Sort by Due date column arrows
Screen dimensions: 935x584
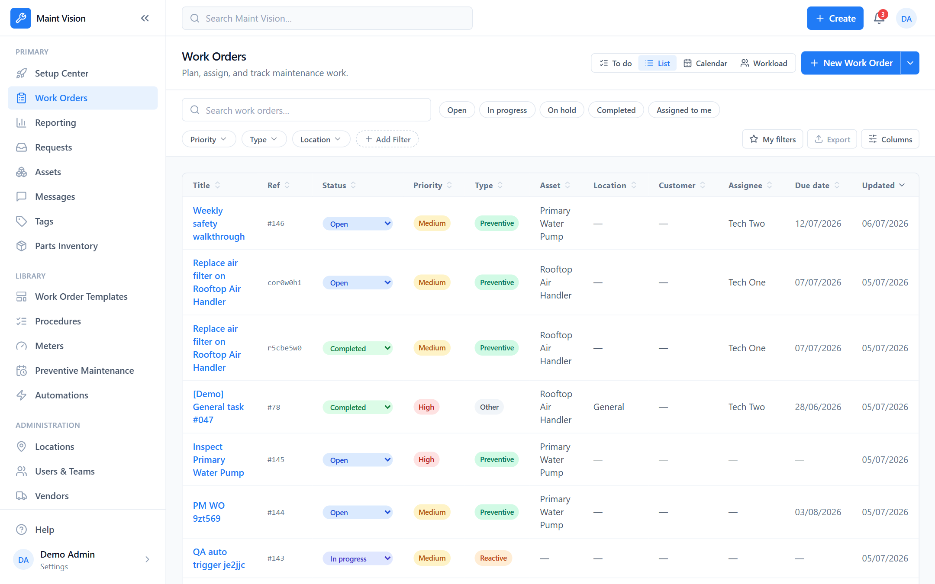[x=837, y=185]
